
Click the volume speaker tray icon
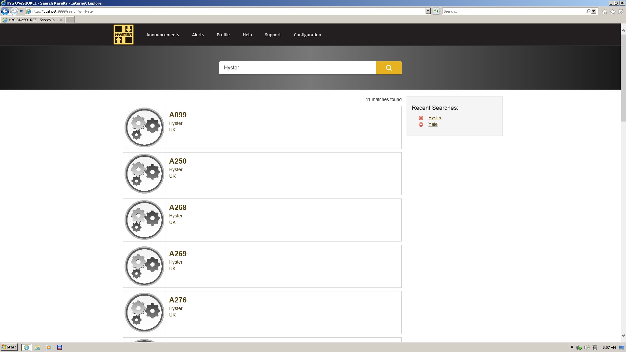587,347
